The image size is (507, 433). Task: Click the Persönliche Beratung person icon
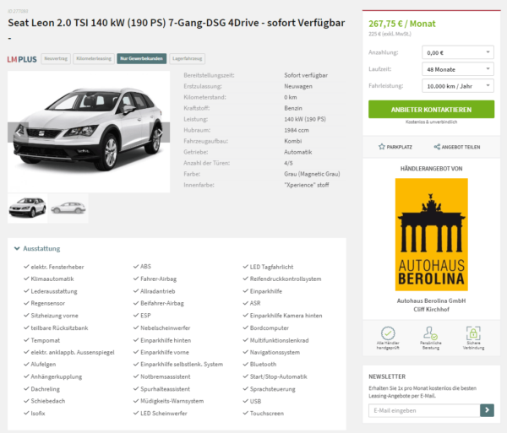430,333
